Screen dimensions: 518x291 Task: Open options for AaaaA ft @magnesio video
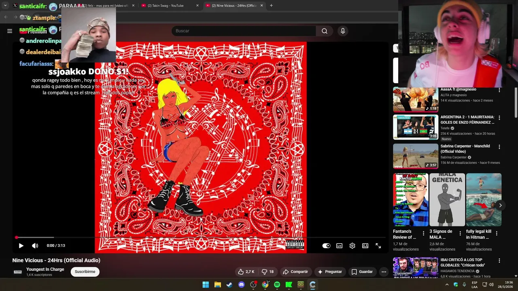tap(499, 90)
